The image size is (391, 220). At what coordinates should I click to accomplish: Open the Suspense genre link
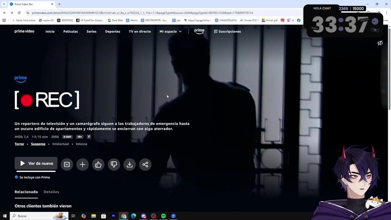tap(38, 144)
